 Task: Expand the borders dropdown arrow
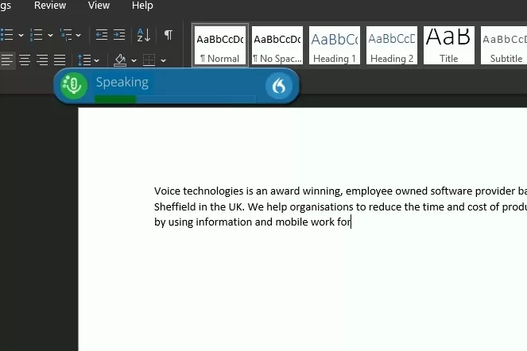click(163, 60)
